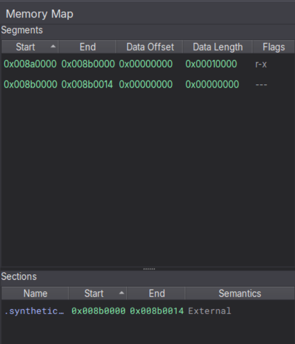Sort segments by Flags column
The height and width of the screenshot is (344, 295).
pyautogui.click(x=274, y=47)
